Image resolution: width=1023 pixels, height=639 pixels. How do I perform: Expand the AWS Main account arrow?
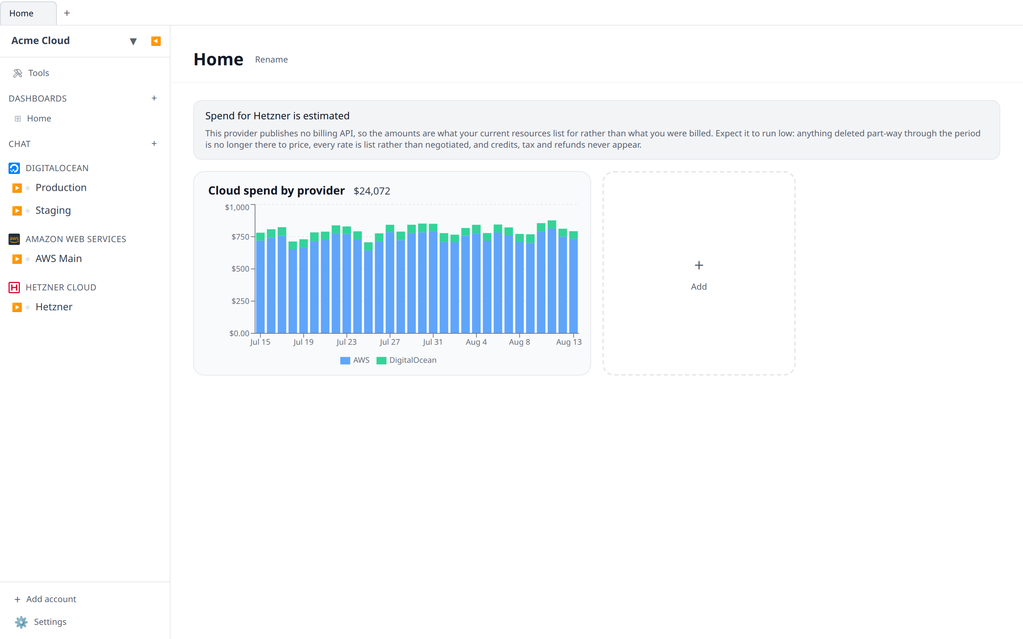click(17, 259)
